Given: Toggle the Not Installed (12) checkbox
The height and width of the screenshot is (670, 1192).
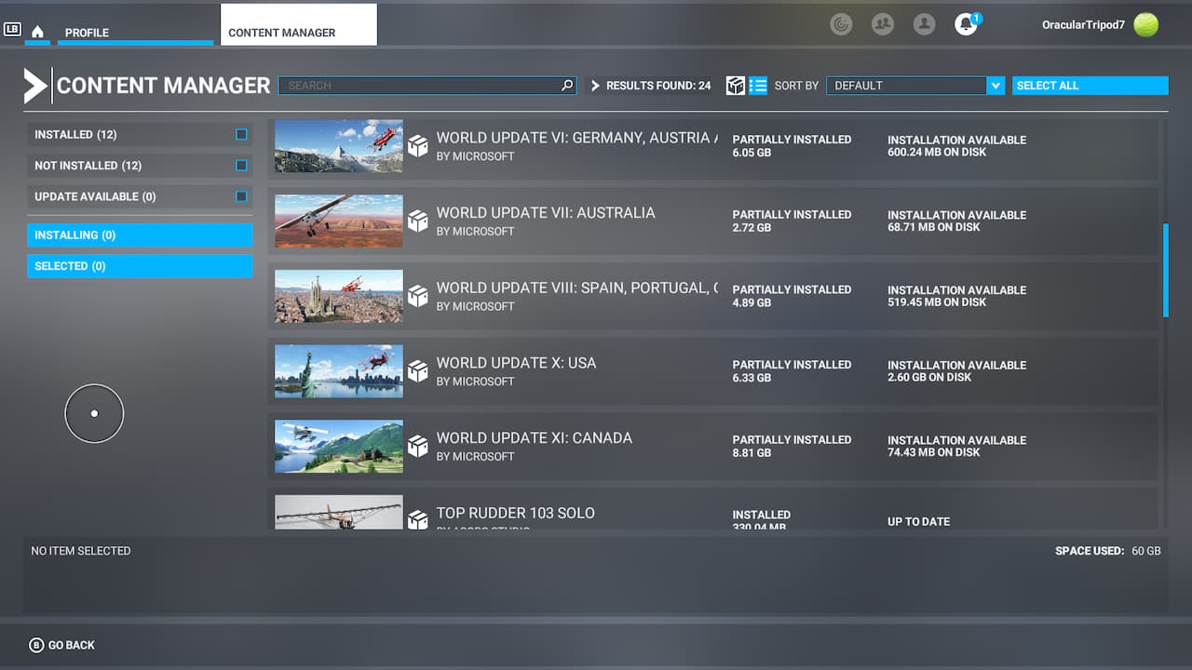Looking at the screenshot, I should (x=241, y=166).
